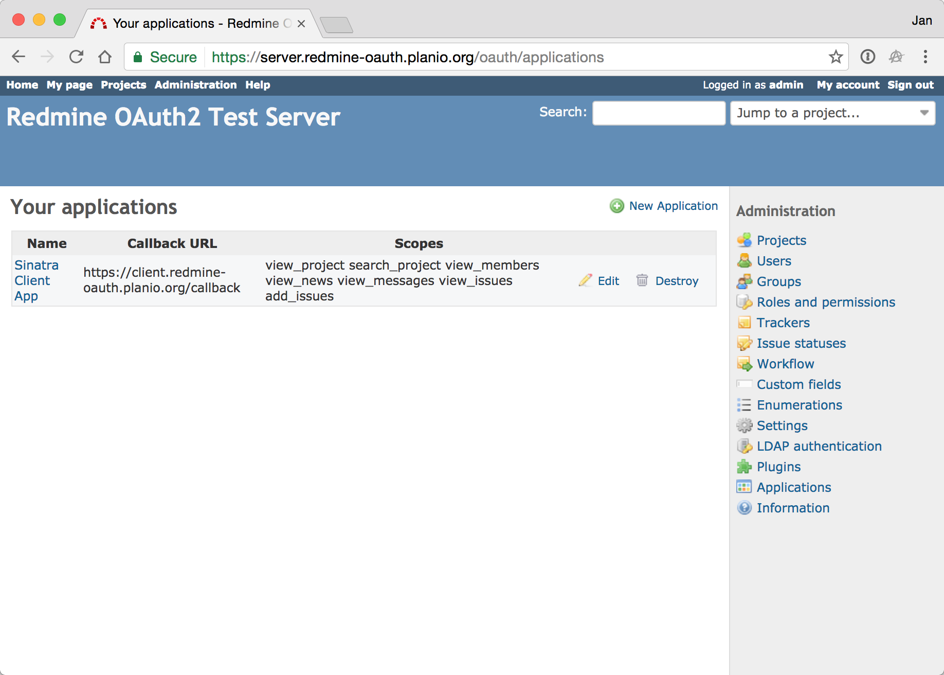
Task: Click the Settings gear icon
Action: tap(744, 425)
